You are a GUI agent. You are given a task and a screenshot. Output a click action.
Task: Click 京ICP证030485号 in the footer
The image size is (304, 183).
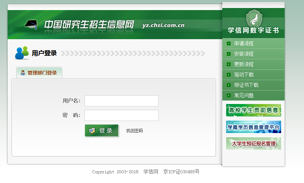tap(181, 172)
